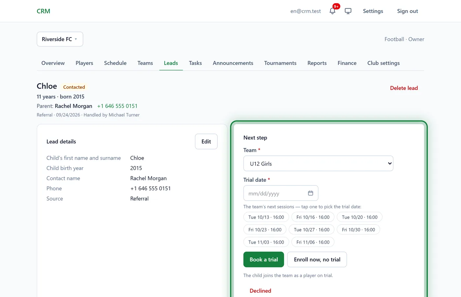The image size is (461, 297).
Task: Click Sign out
Action: [407, 11]
